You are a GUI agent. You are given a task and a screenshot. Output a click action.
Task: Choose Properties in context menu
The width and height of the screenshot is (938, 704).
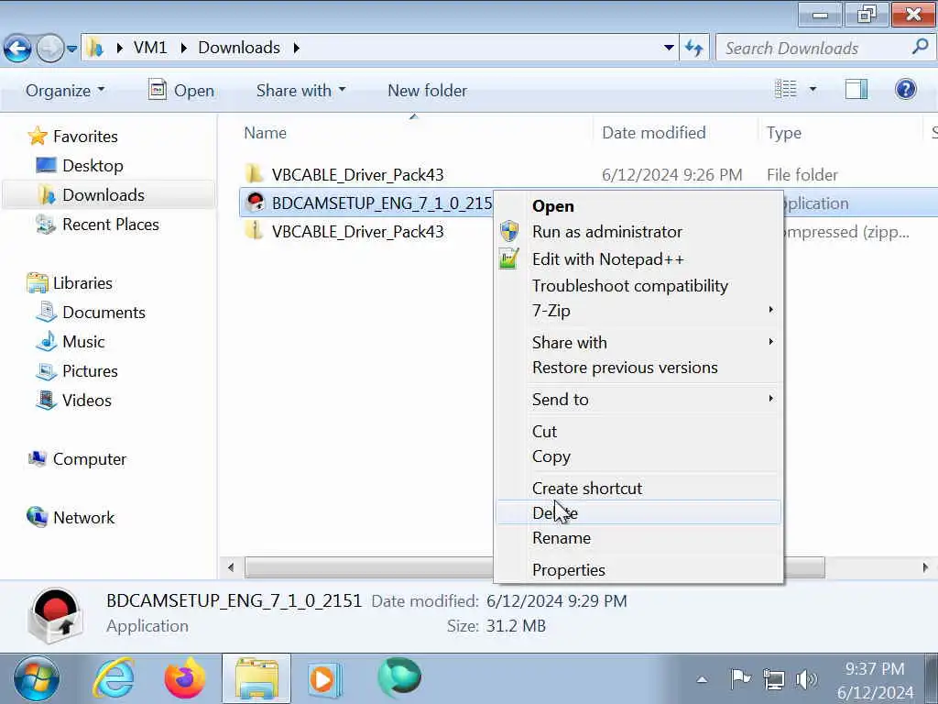pos(638,570)
